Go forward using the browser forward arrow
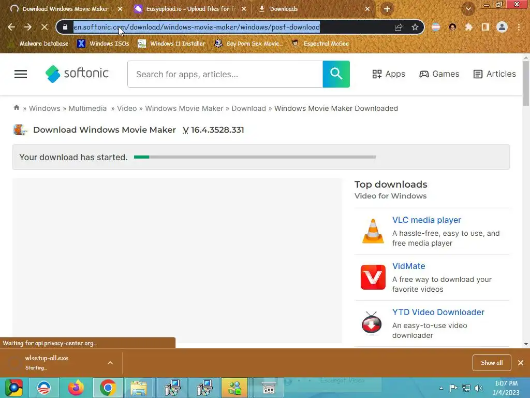The height and width of the screenshot is (398, 530). [28, 27]
